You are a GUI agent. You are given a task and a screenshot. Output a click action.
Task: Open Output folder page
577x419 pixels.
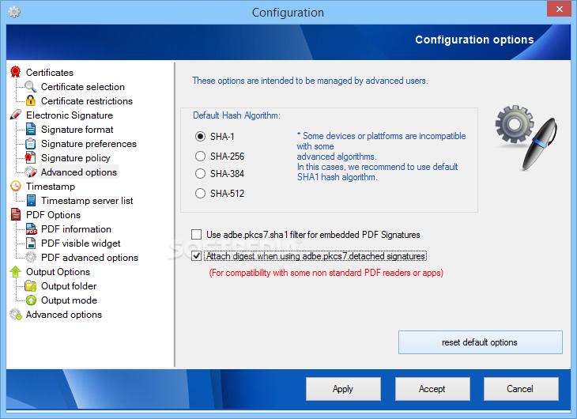point(69,286)
